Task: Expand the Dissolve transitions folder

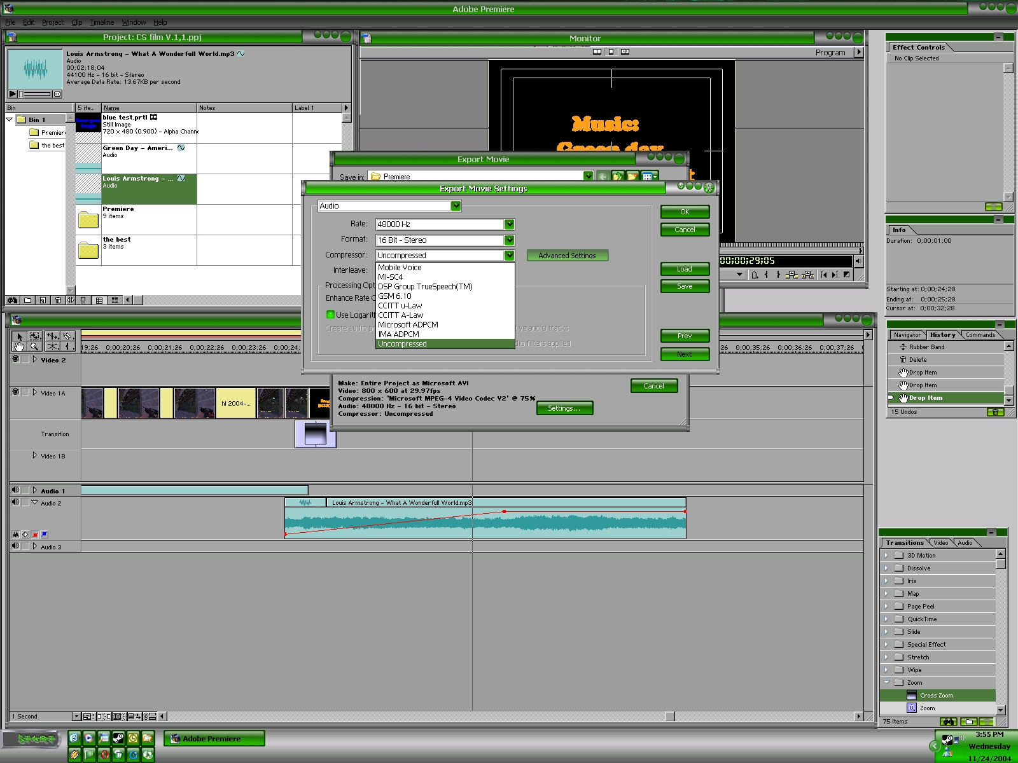Action: tap(886, 568)
